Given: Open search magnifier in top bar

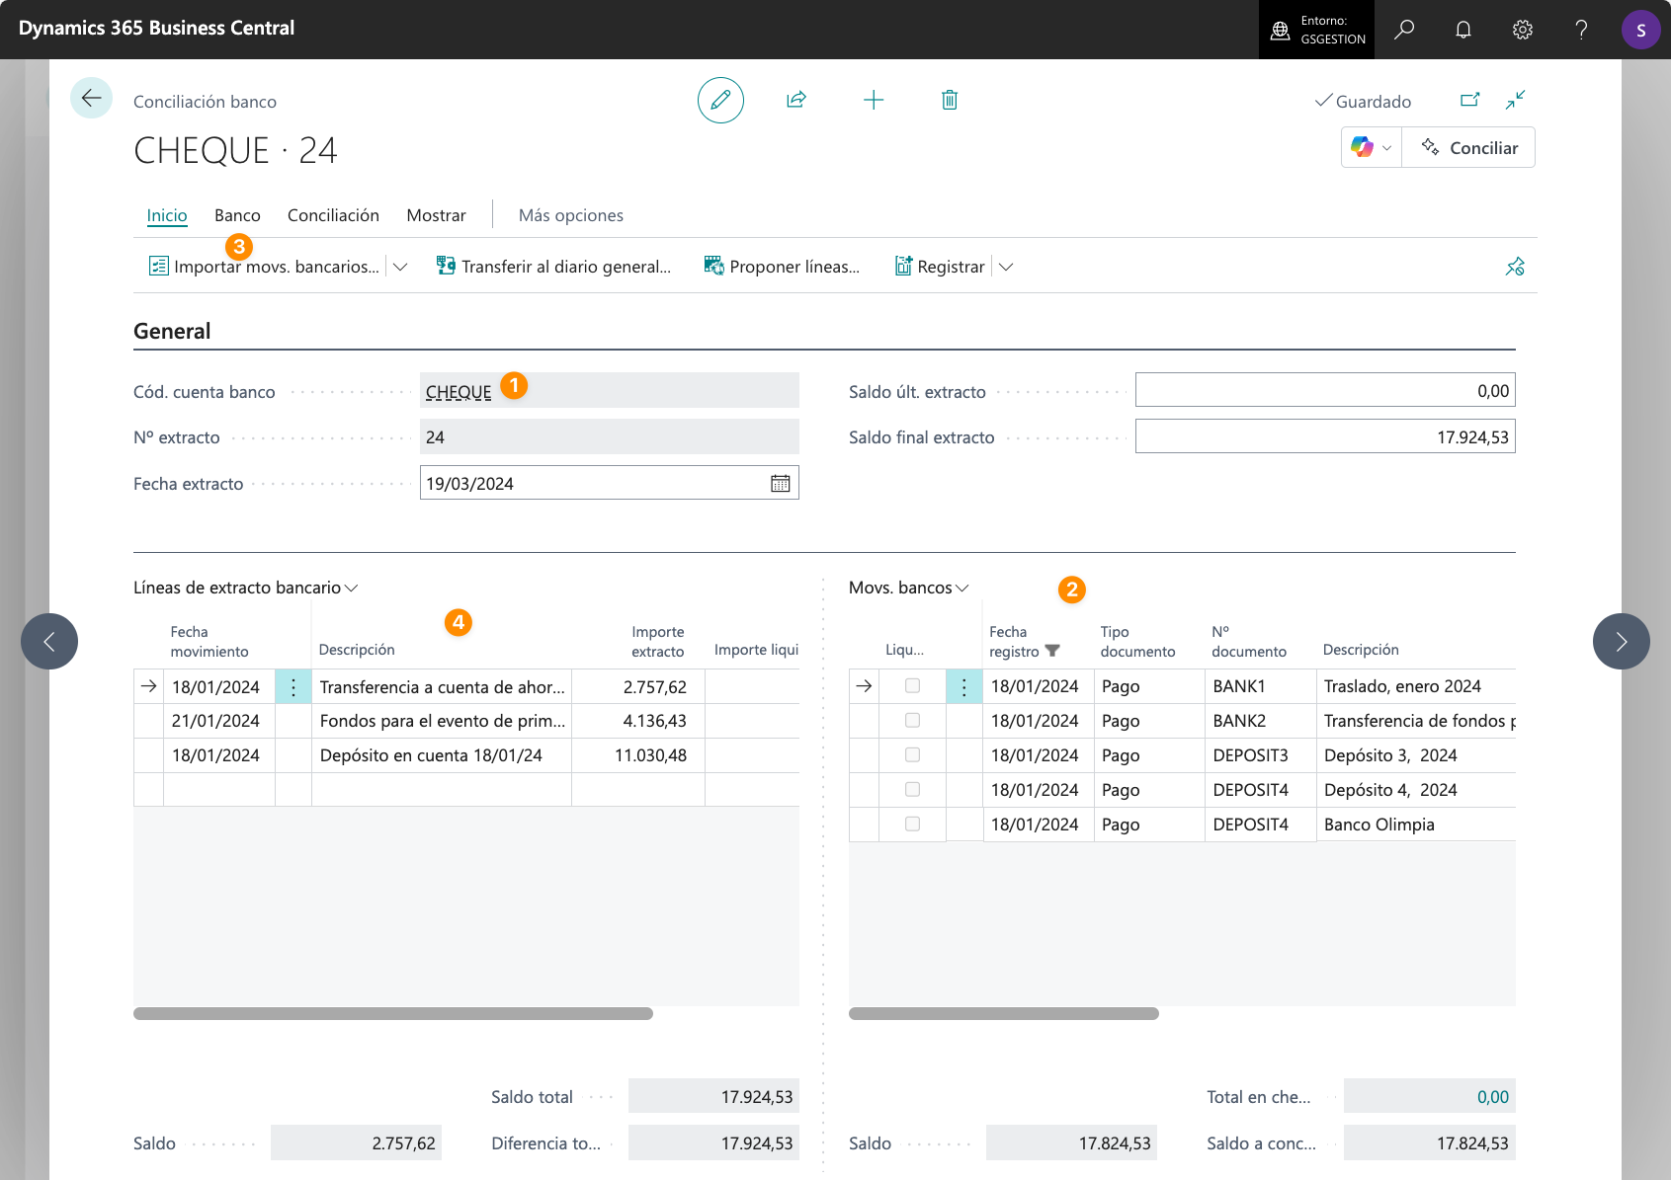Looking at the screenshot, I should pyautogui.click(x=1404, y=30).
